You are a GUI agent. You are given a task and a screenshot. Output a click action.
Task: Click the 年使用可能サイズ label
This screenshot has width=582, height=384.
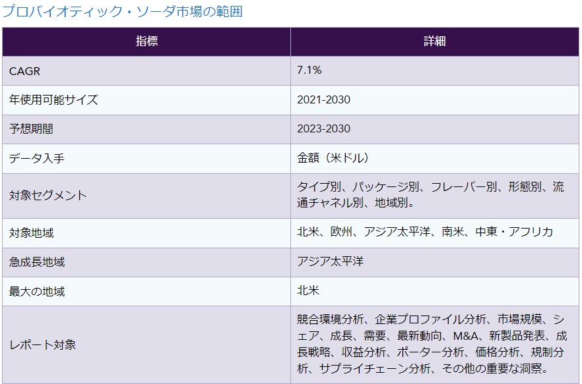pyautogui.click(x=53, y=99)
